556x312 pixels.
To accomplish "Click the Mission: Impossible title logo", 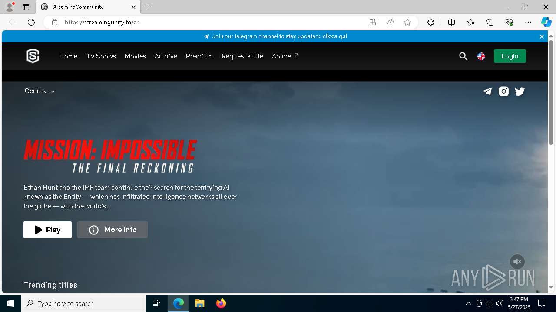I will point(110,156).
